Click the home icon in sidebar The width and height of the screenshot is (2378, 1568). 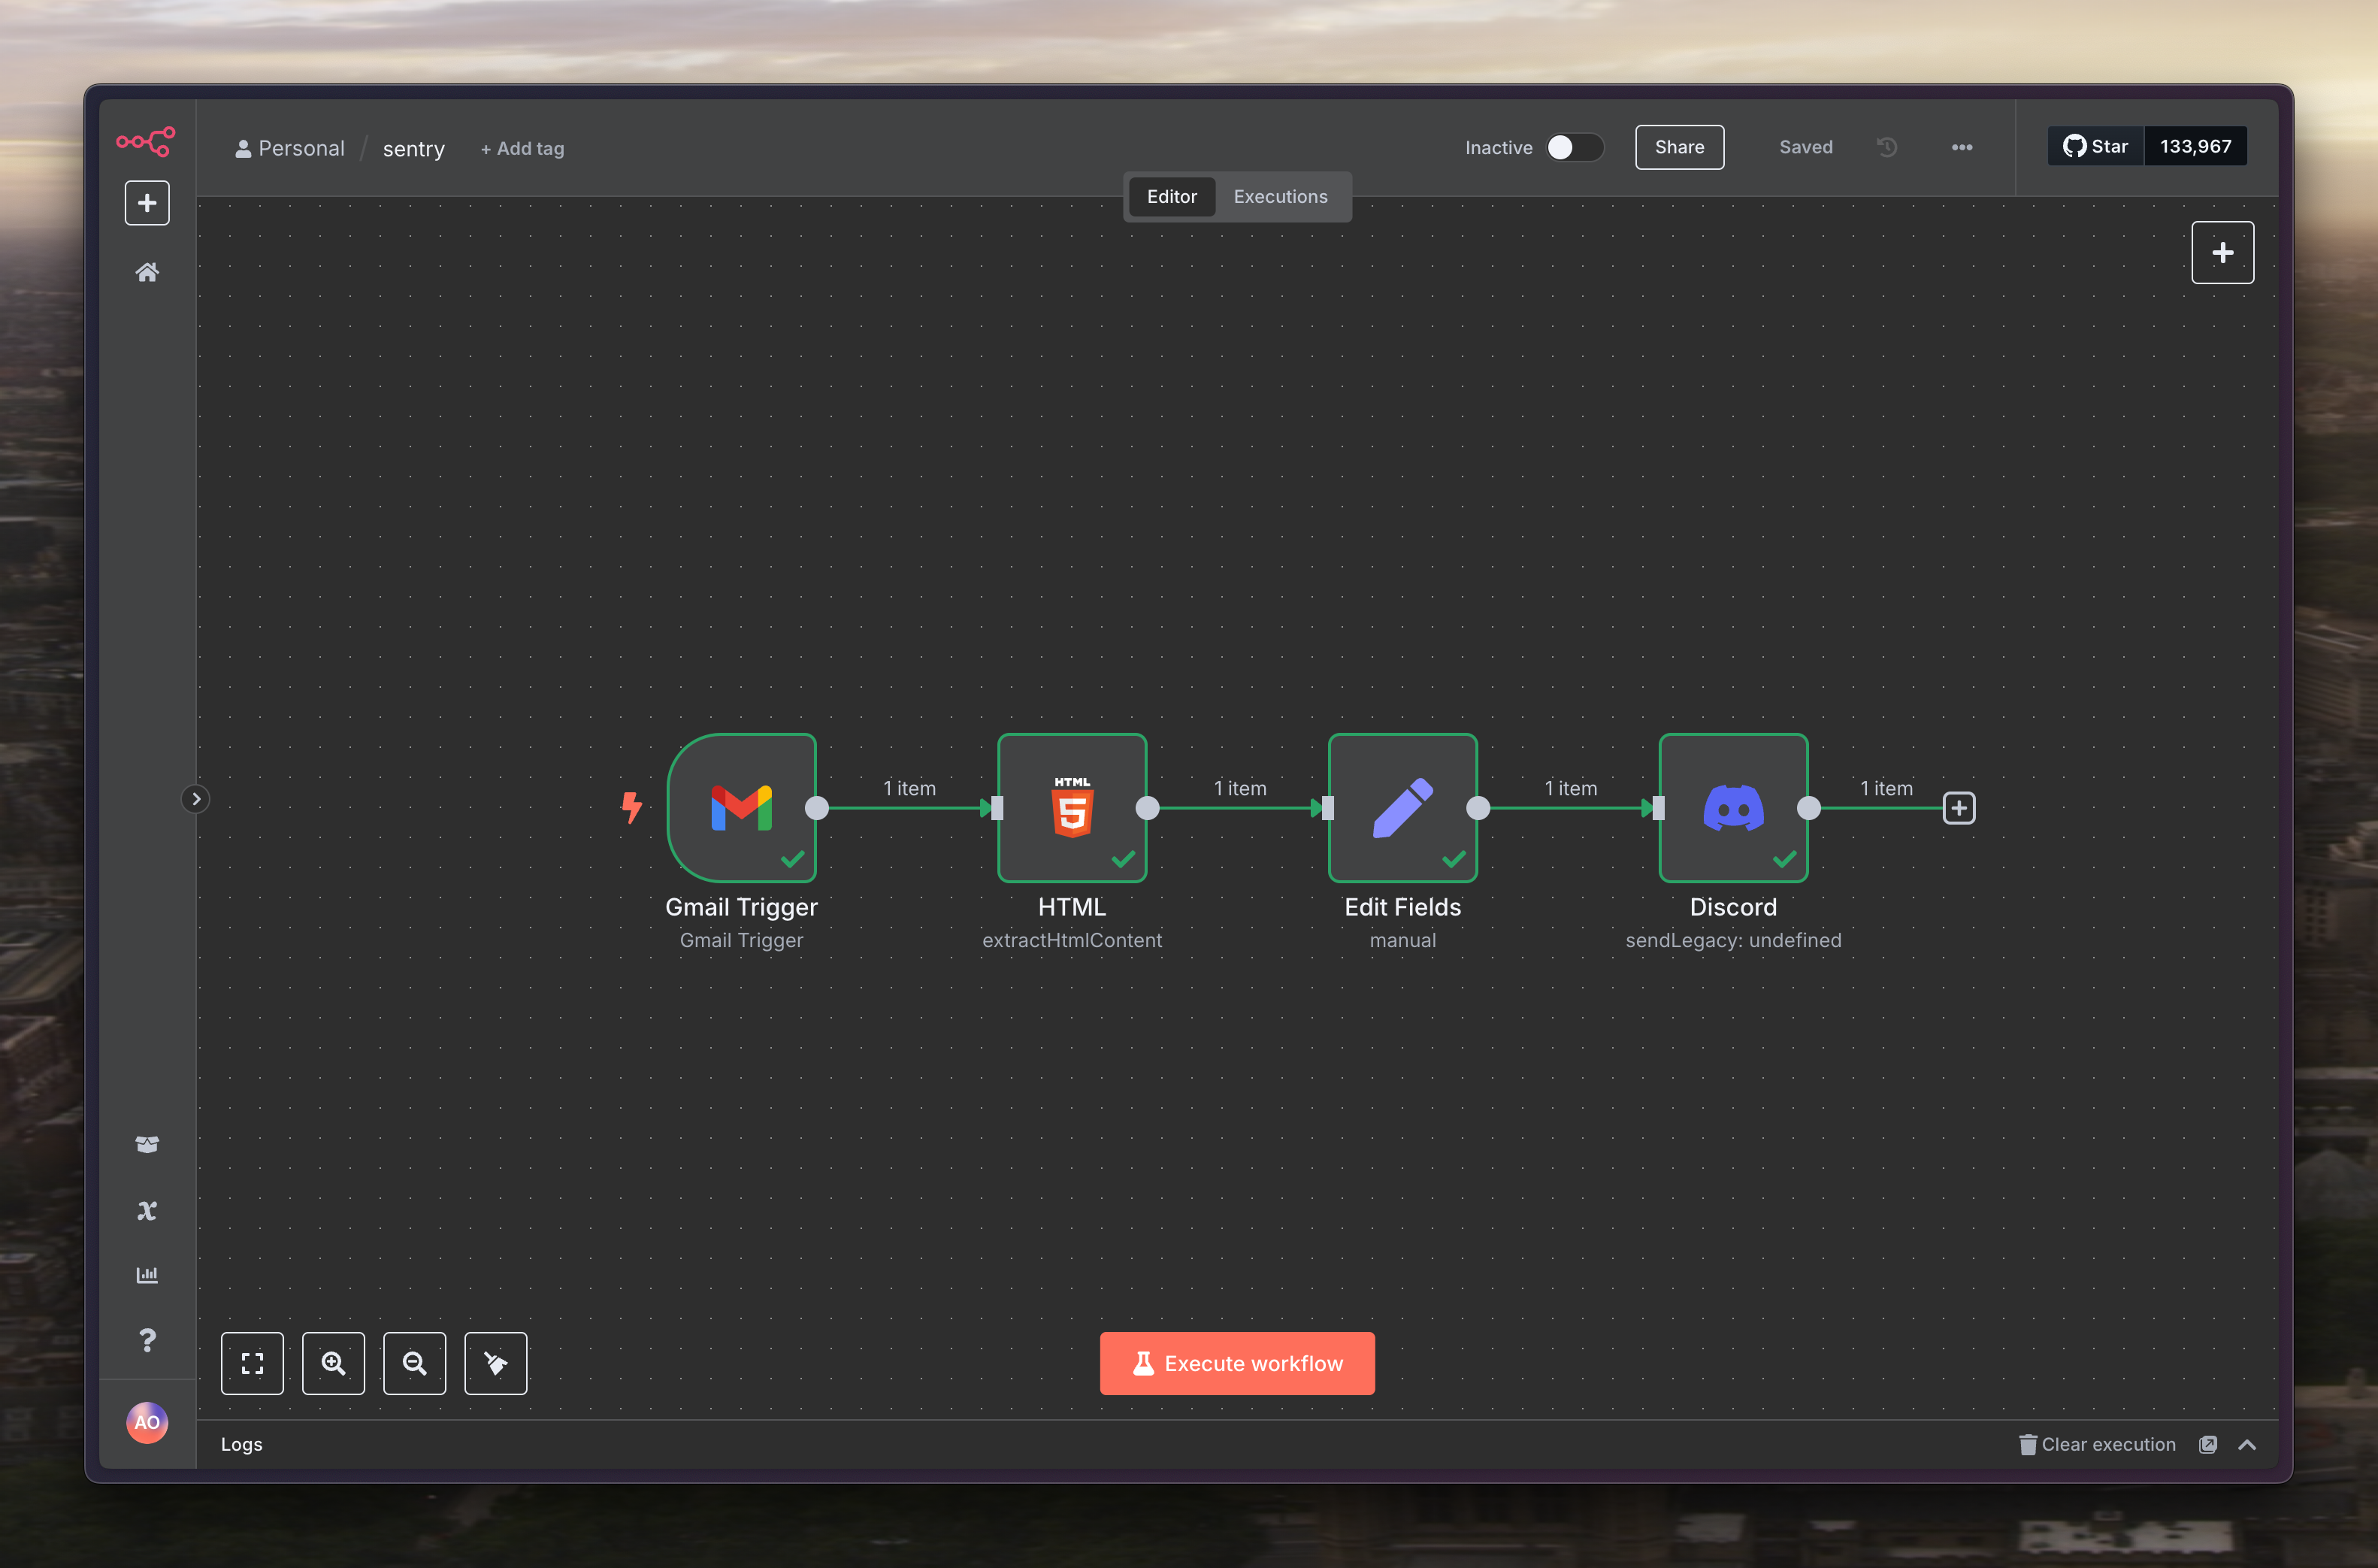click(x=147, y=272)
